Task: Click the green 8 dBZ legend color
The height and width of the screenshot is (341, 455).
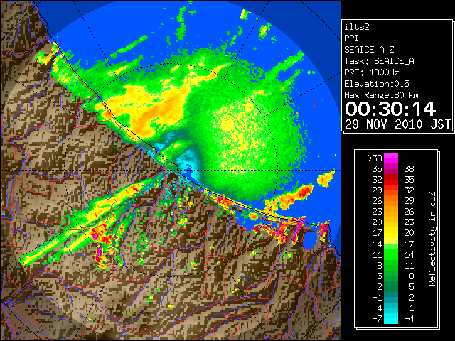Action: pos(391,265)
